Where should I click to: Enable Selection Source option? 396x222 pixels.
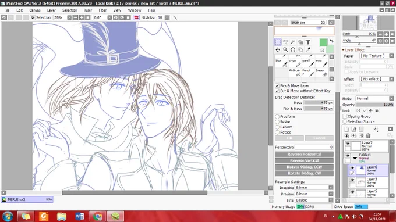(345, 121)
